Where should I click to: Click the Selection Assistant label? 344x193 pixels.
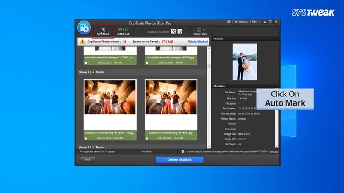tap(158, 32)
